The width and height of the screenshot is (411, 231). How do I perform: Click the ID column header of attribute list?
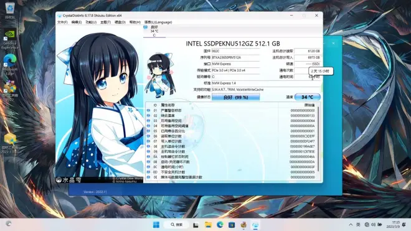coord(155,105)
